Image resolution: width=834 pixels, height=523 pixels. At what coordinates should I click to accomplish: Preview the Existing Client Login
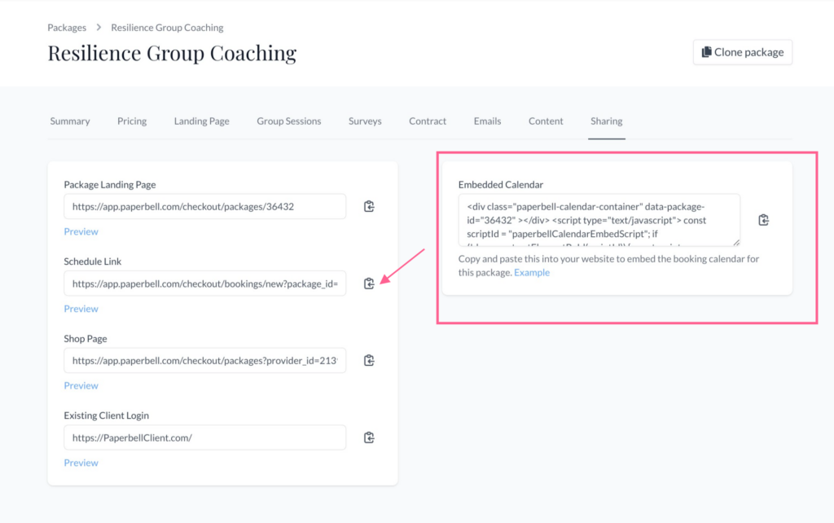tap(81, 463)
